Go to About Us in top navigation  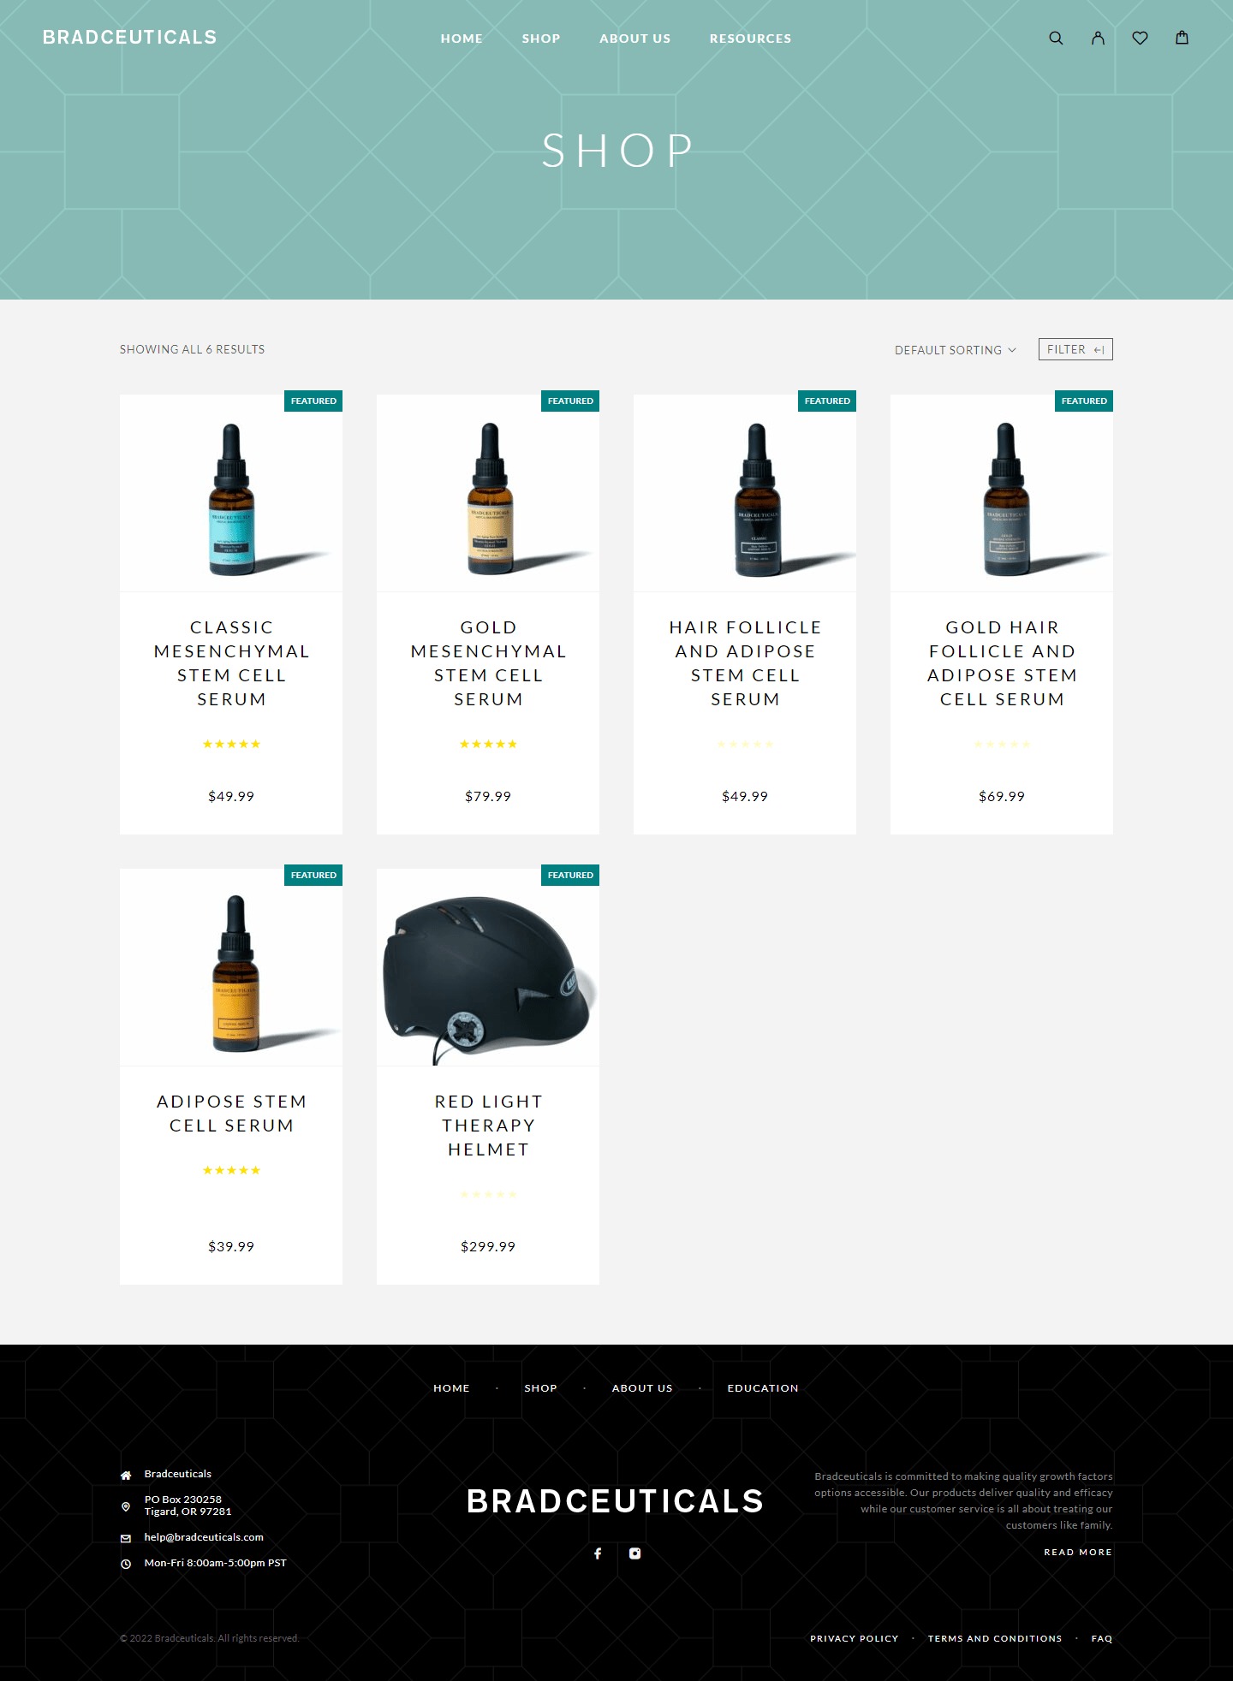click(634, 39)
